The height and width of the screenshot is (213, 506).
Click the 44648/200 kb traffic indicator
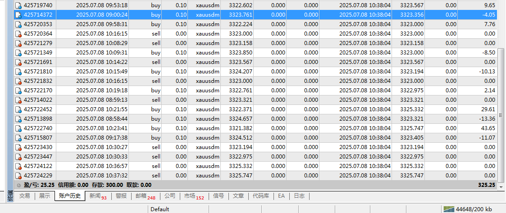point(474,209)
